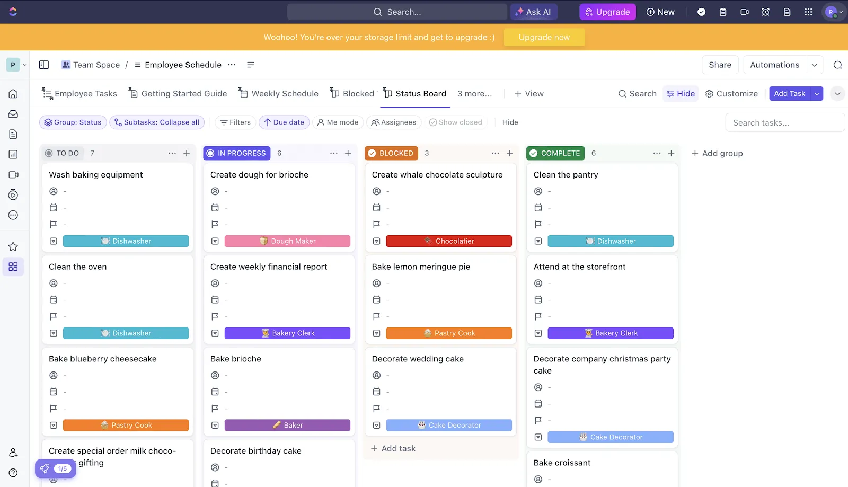Open the help question mark icon
The image size is (848, 487).
pos(13,473)
